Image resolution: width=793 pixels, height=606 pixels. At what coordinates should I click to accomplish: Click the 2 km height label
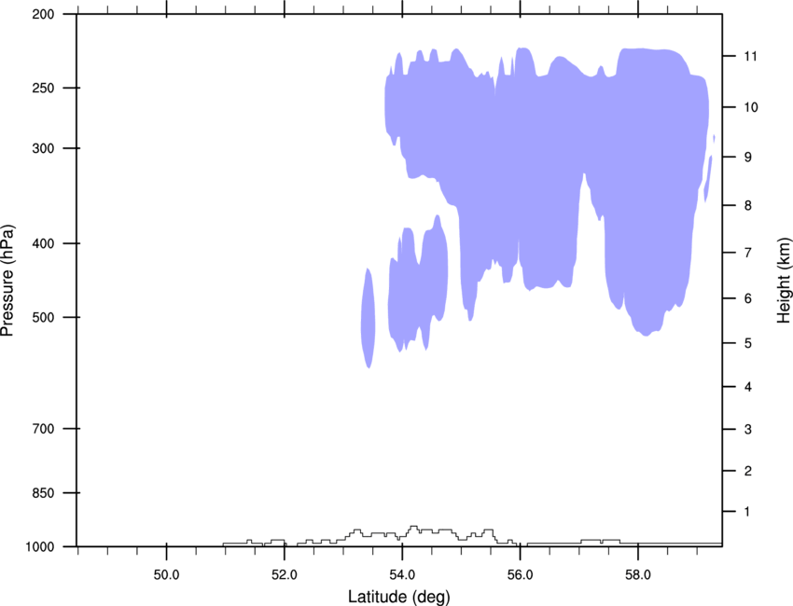click(x=748, y=471)
